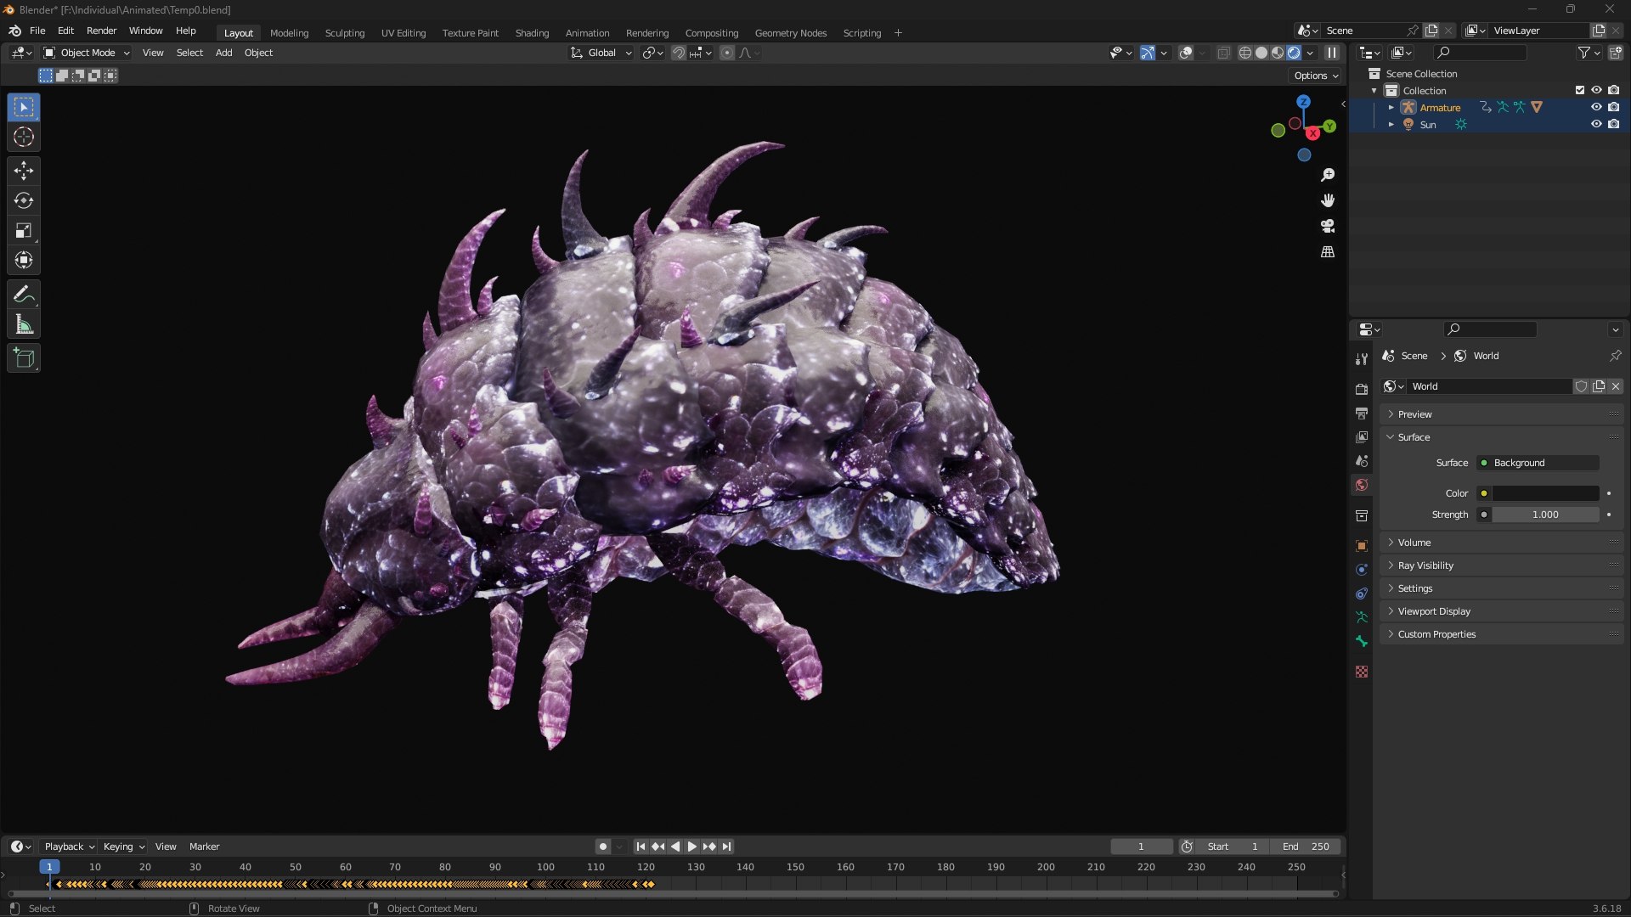Screen dimensions: 1631x917
Task: Click the End frame field
Action: 1306,847
